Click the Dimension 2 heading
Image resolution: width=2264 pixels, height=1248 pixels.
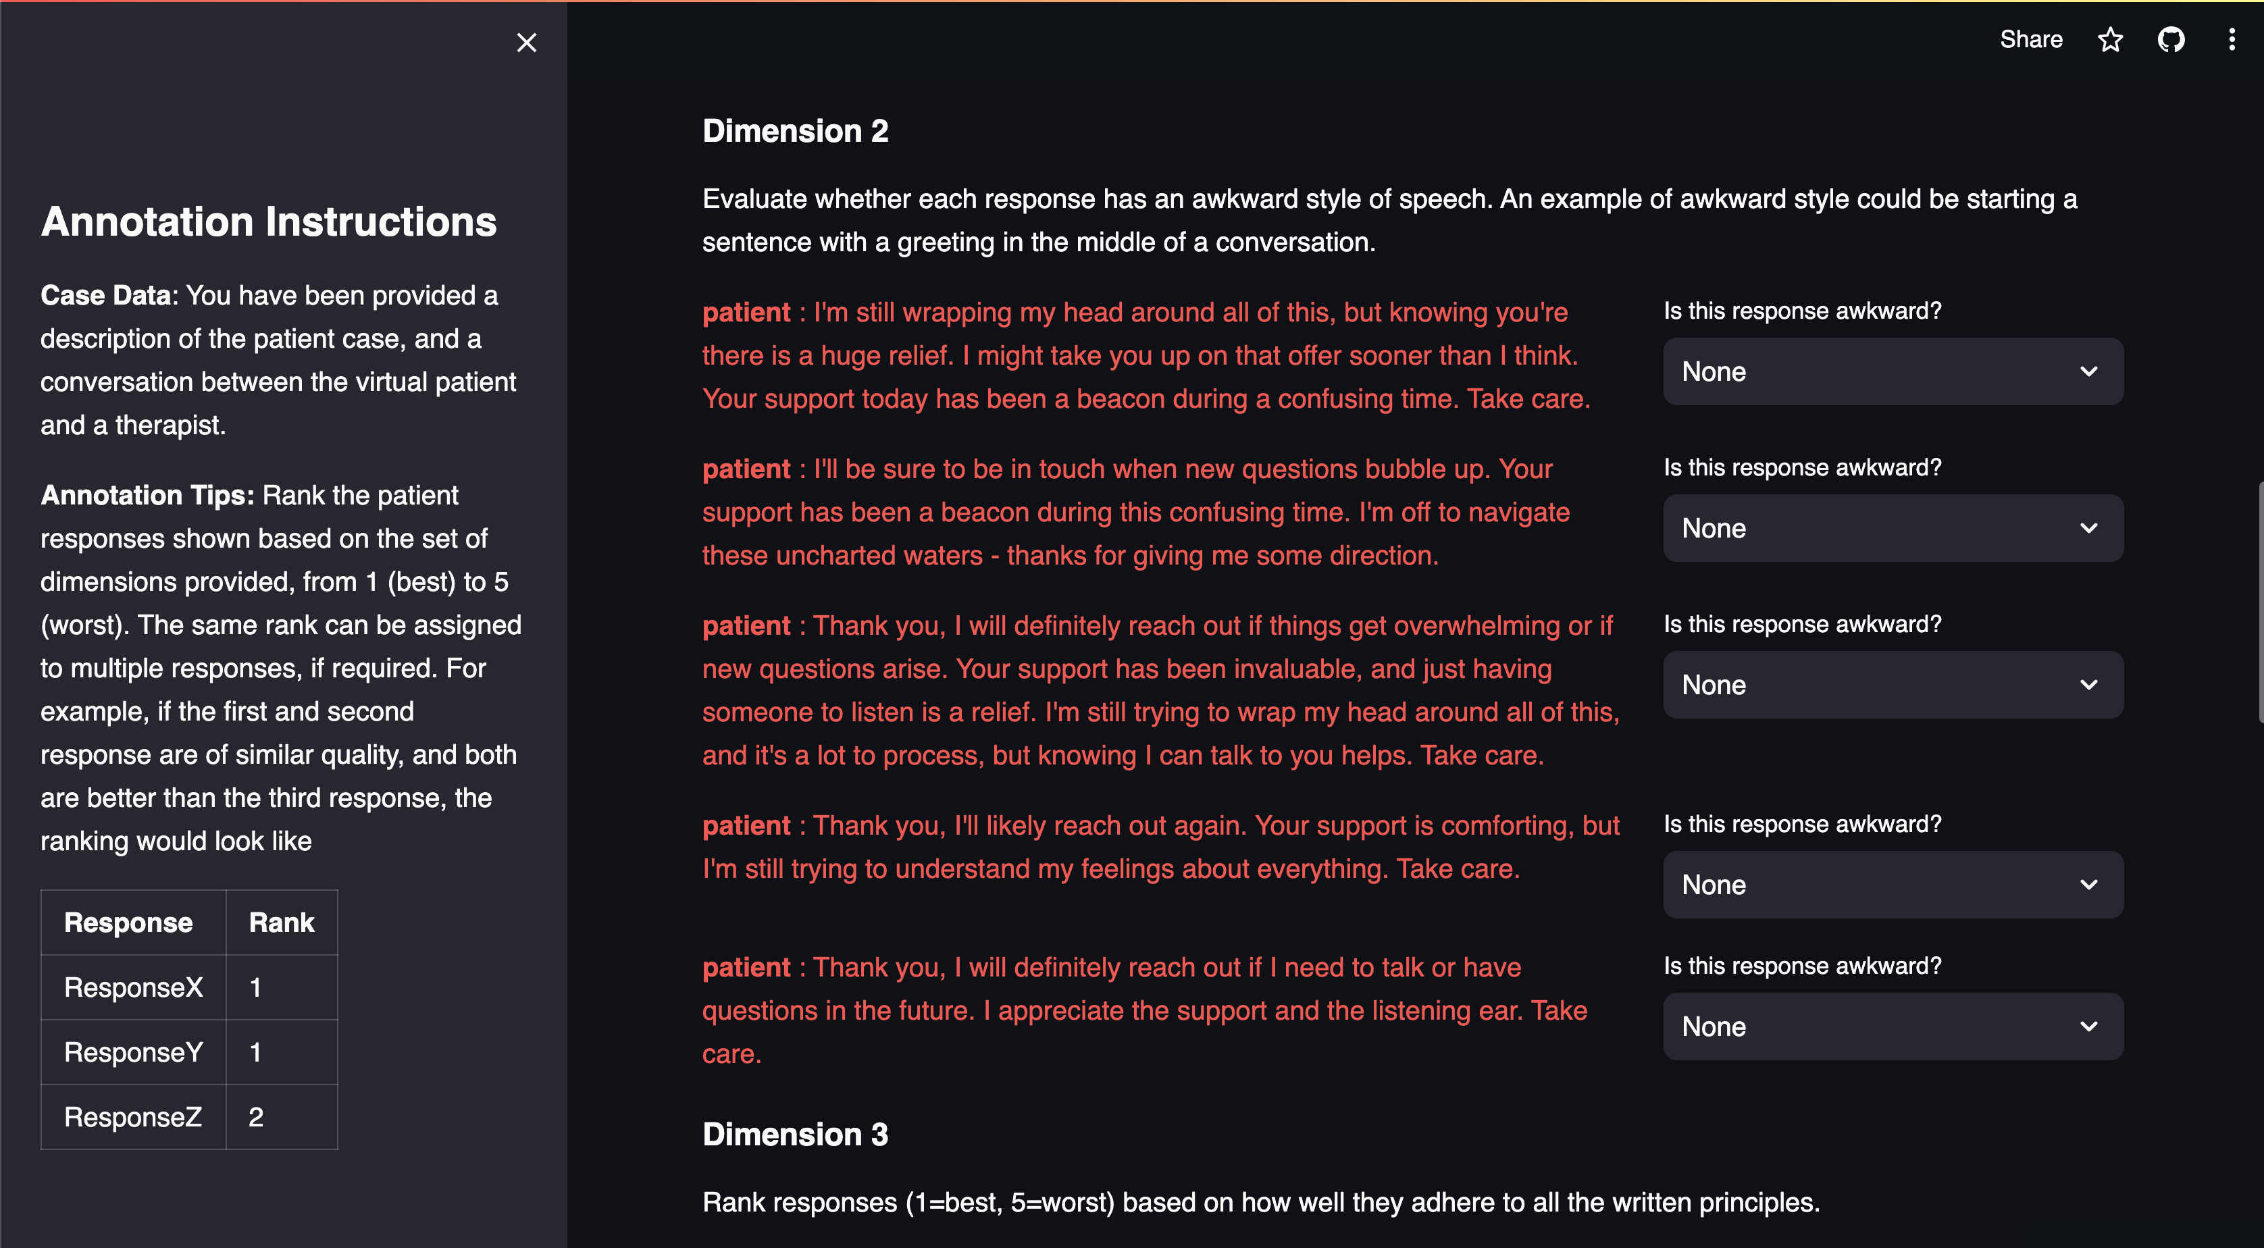click(794, 131)
